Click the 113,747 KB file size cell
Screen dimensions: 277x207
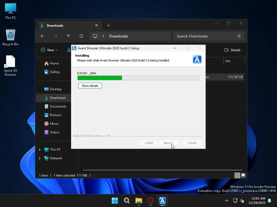(235, 77)
